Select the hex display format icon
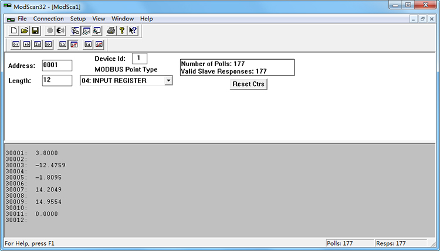The width and height of the screenshot is (440, 251). 48,44
